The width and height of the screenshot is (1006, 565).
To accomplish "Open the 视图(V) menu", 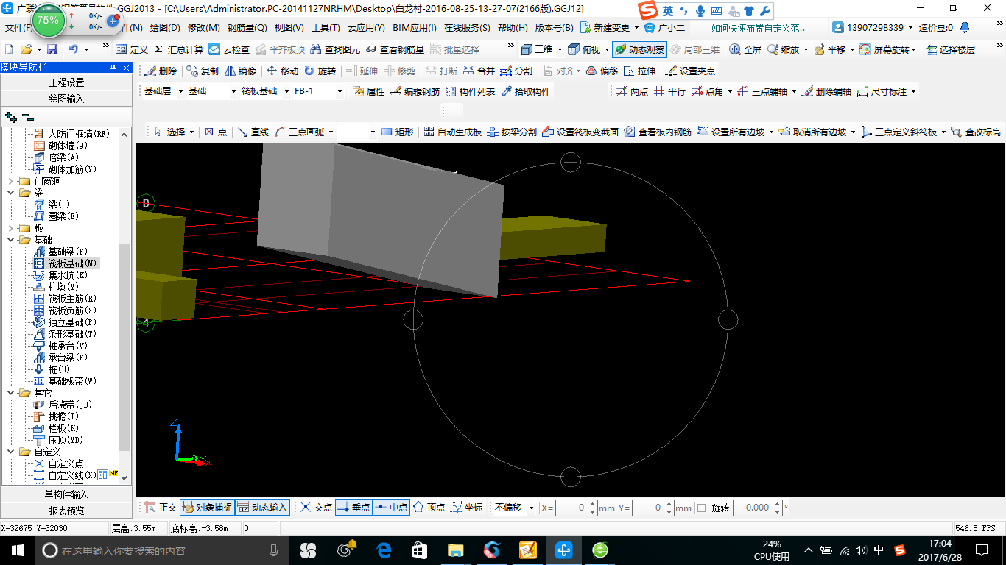I will click(289, 28).
